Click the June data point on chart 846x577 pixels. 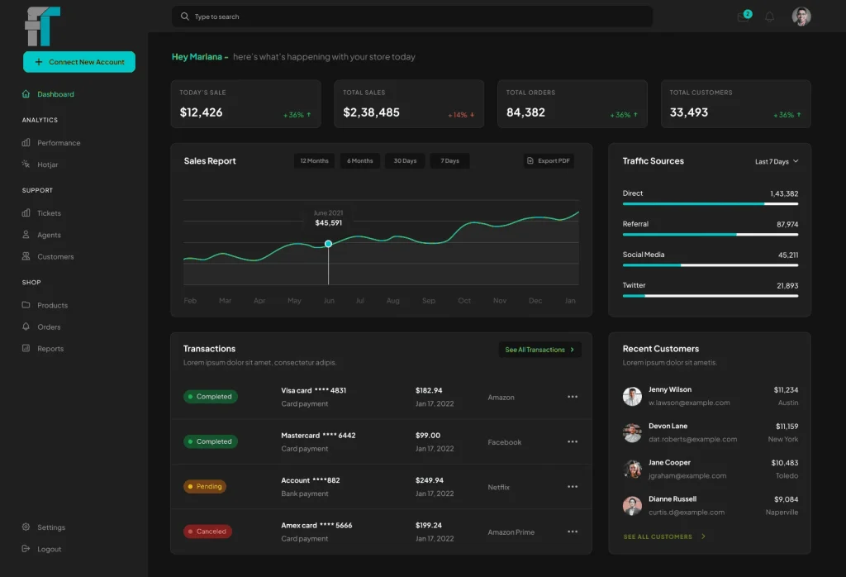coord(328,244)
